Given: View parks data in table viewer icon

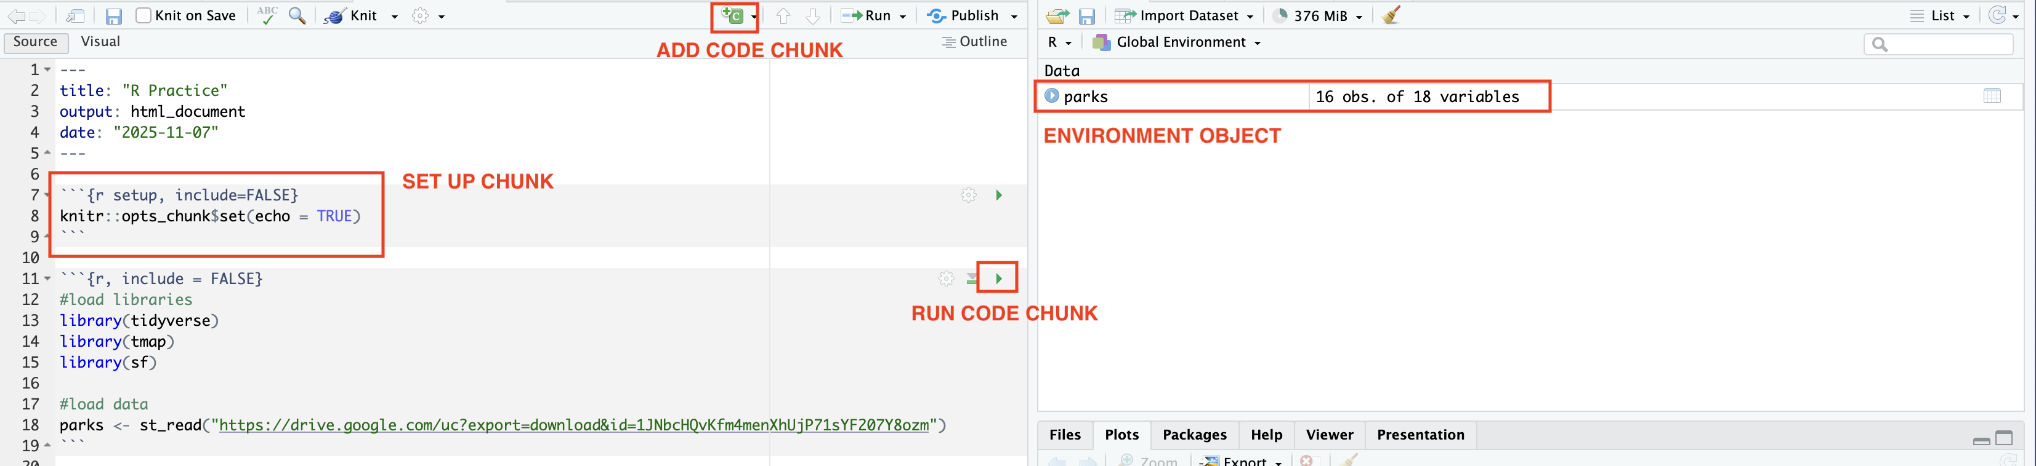Looking at the screenshot, I should (1992, 96).
